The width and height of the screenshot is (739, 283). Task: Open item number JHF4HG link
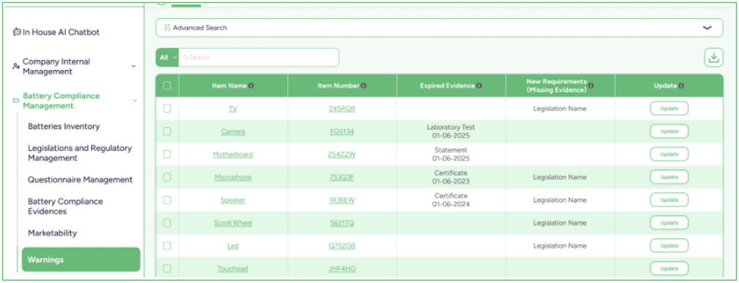(341, 268)
